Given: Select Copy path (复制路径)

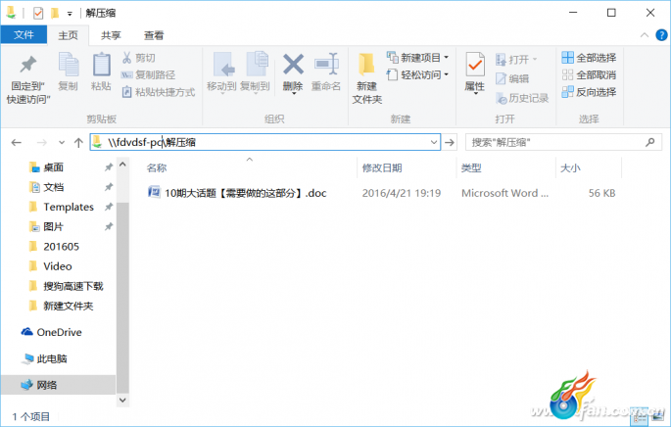Looking at the screenshot, I should (149, 74).
